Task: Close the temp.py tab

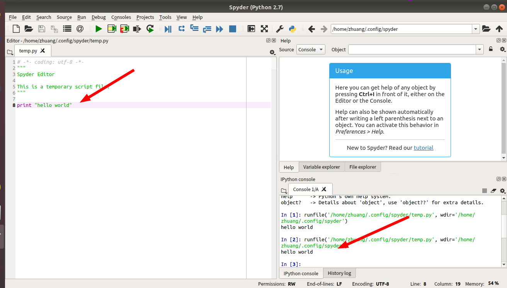Action: (43, 51)
